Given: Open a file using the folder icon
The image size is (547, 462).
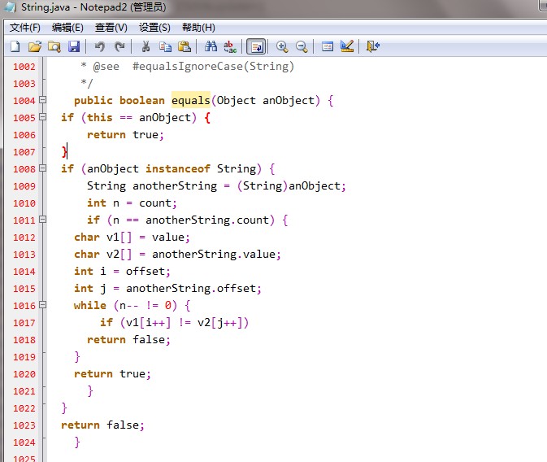Looking at the screenshot, I should [x=35, y=47].
